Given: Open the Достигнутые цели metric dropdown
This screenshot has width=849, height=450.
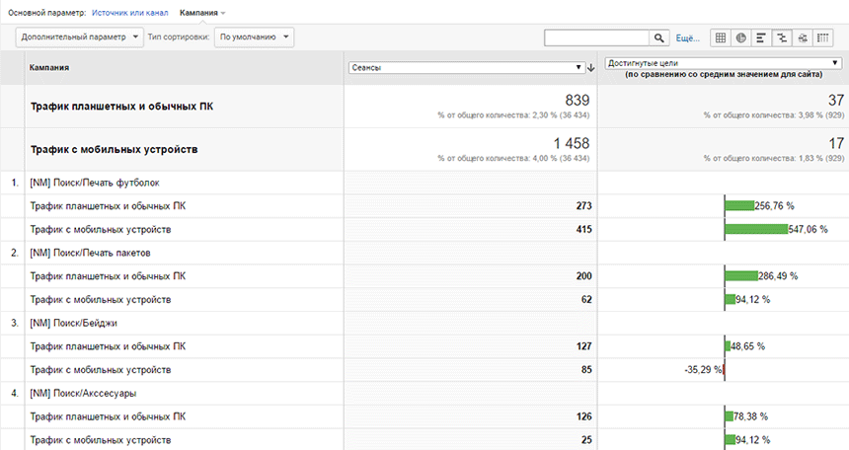Looking at the screenshot, I should point(723,63).
